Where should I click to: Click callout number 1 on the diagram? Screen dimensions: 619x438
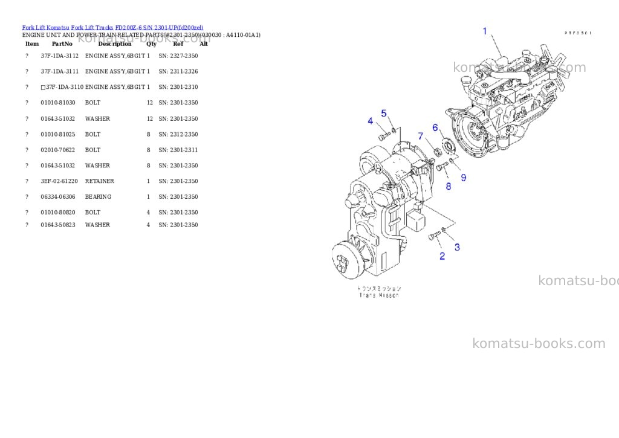(485, 31)
